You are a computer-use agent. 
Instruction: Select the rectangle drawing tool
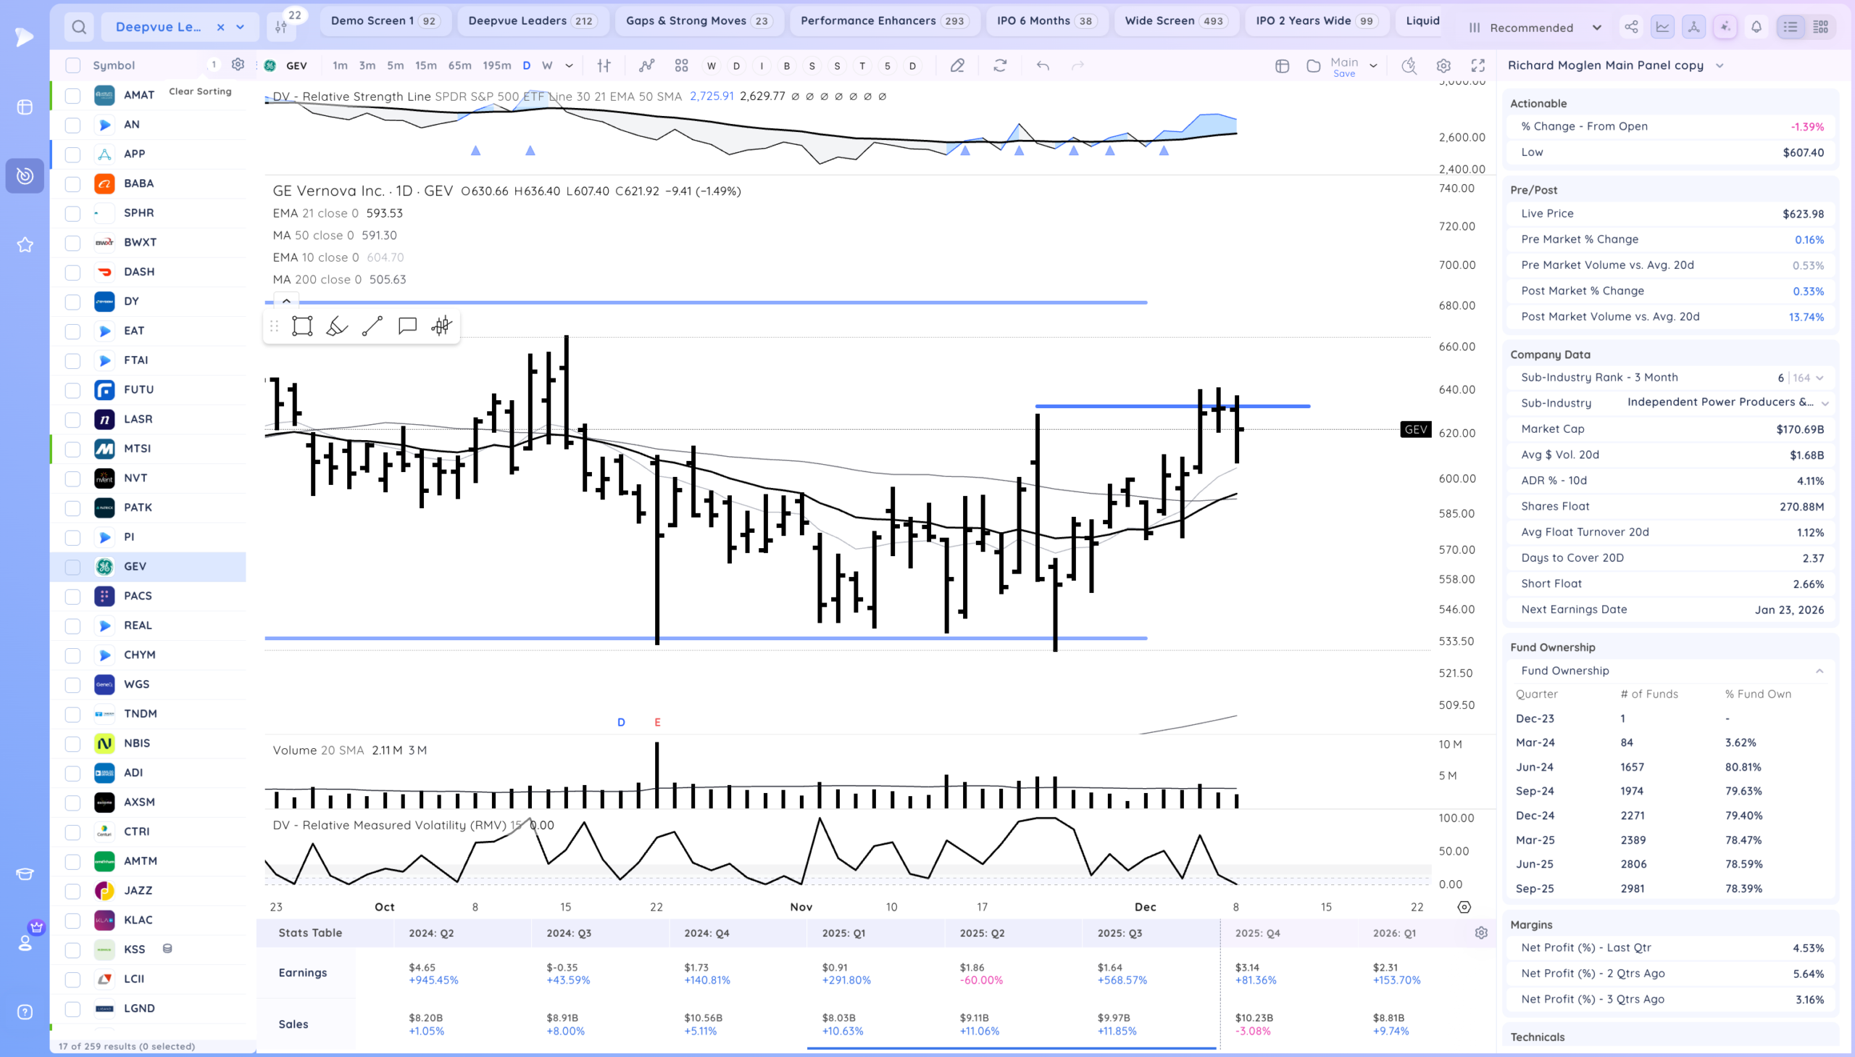[301, 326]
